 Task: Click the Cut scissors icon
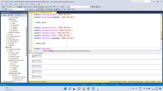pos(46,7)
